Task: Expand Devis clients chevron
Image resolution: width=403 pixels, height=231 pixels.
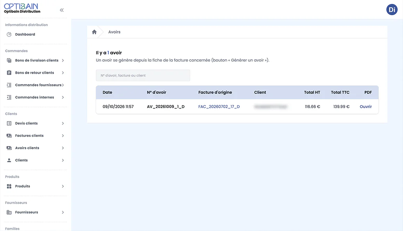Action: pos(63,123)
